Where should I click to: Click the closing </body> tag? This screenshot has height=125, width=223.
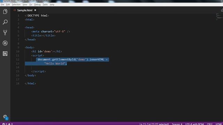pos(30,75)
